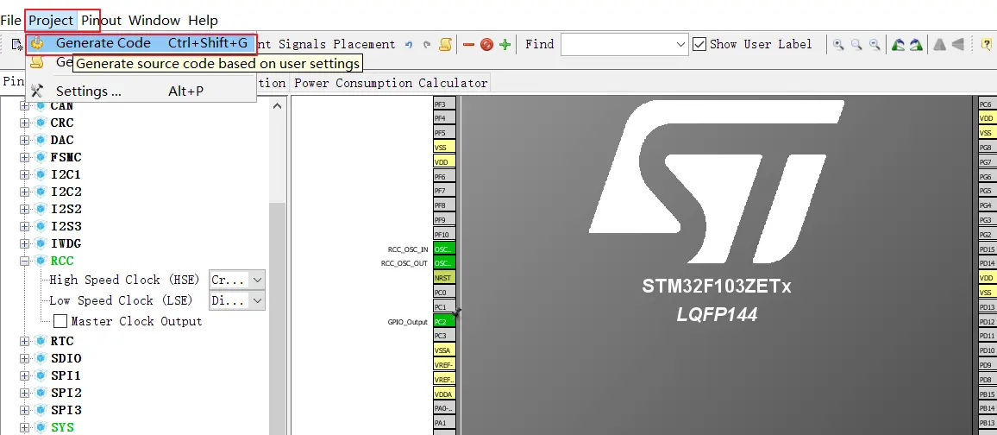
Task: Select the I2S3 peripheral label
Action: click(x=66, y=226)
